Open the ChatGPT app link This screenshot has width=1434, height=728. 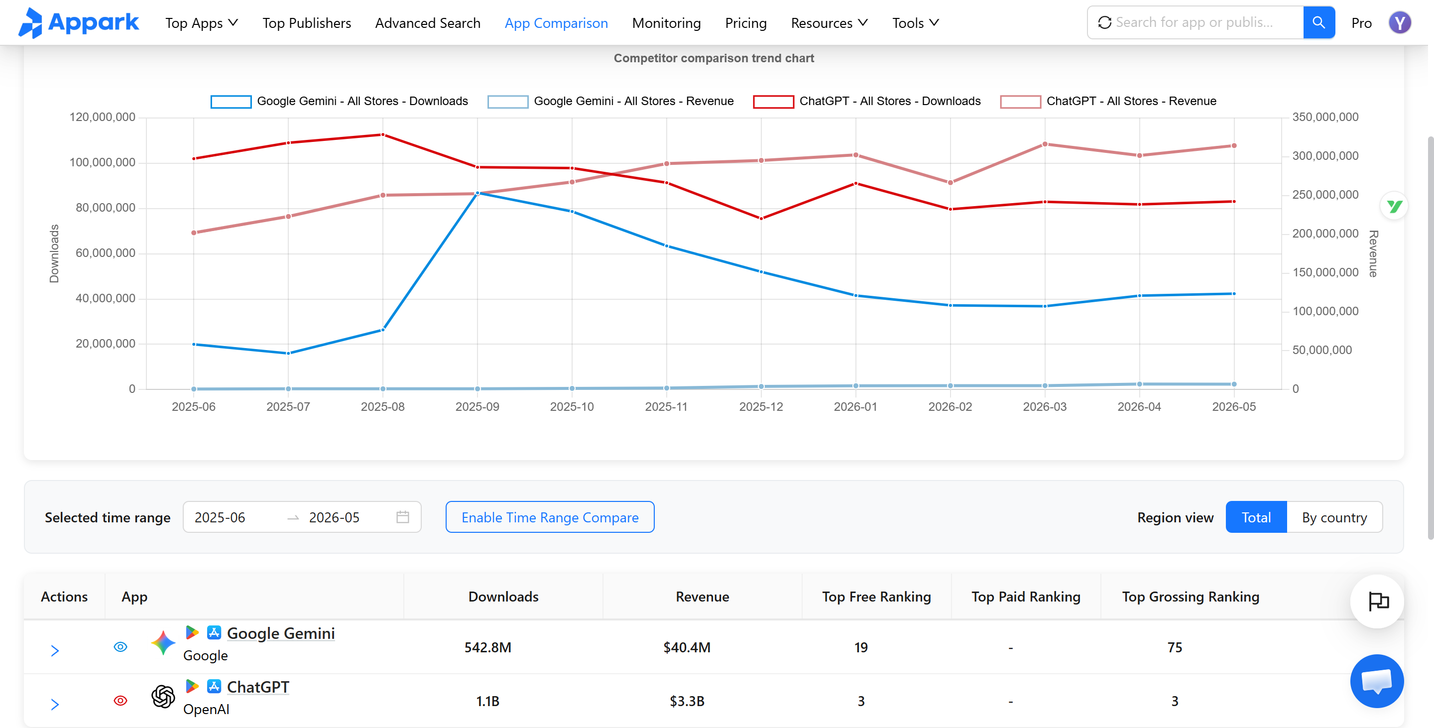click(258, 686)
